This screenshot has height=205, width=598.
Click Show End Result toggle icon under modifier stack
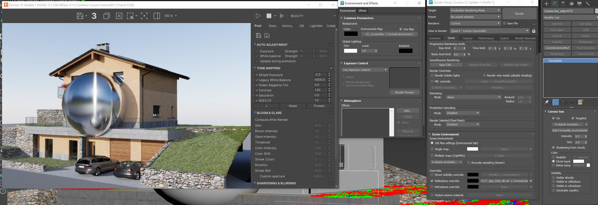555,102
